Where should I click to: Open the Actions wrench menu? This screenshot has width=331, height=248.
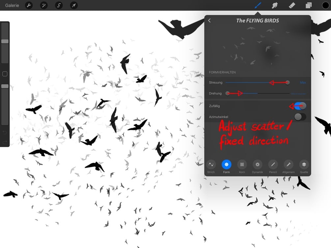29,5
